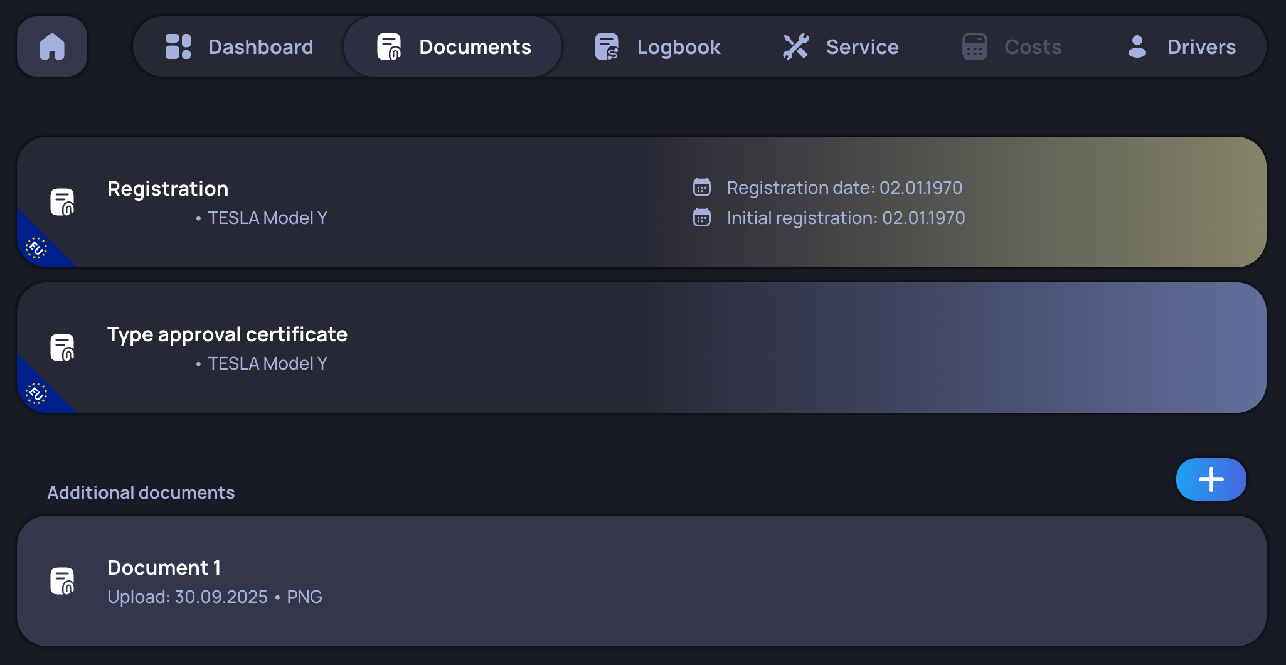Click the blue plus button to add a document
The image size is (1286, 665).
pyautogui.click(x=1211, y=479)
